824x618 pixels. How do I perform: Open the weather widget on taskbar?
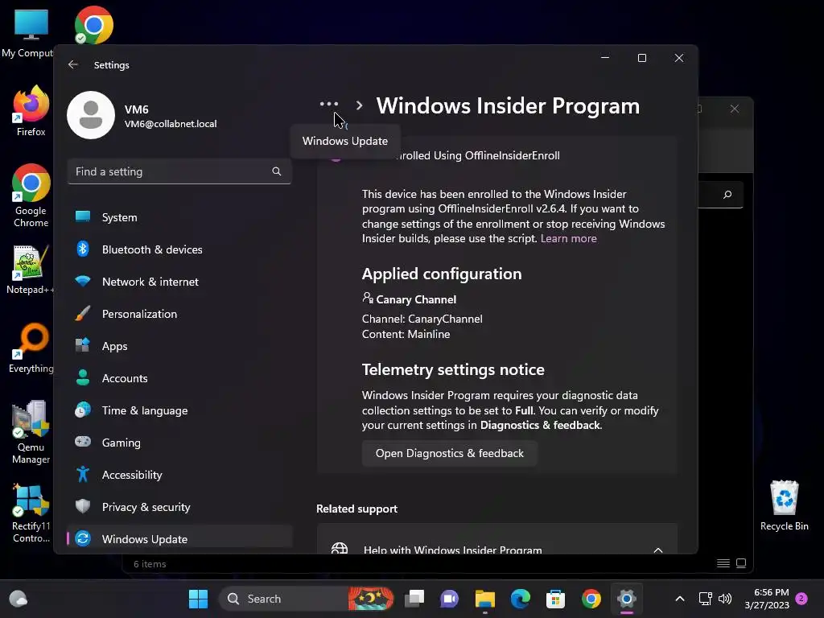[x=19, y=599]
